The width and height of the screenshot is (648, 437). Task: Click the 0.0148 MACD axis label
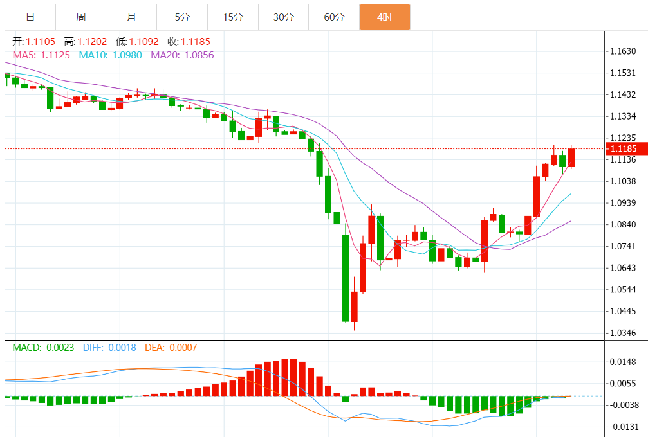pyautogui.click(x=623, y=362)
